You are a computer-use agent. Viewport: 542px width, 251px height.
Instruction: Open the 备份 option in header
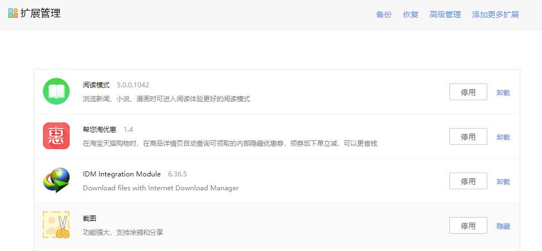pyautogui.click(x=384, y=15)
